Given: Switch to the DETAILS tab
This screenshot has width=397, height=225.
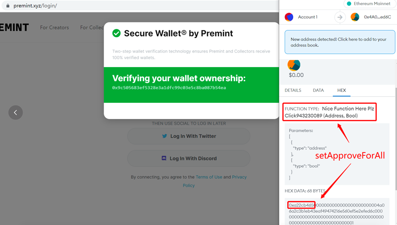Looking at the screenshot, I should tap(293, 90).
